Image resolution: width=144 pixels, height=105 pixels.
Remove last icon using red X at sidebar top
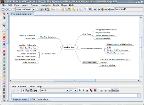coord(4,14)
